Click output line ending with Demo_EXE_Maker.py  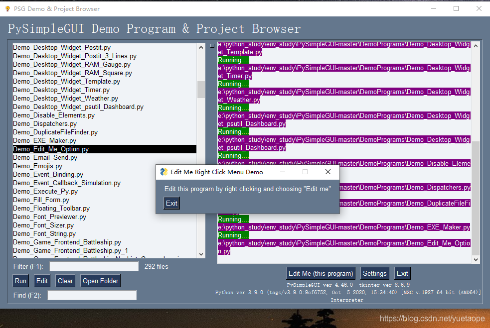344,227
